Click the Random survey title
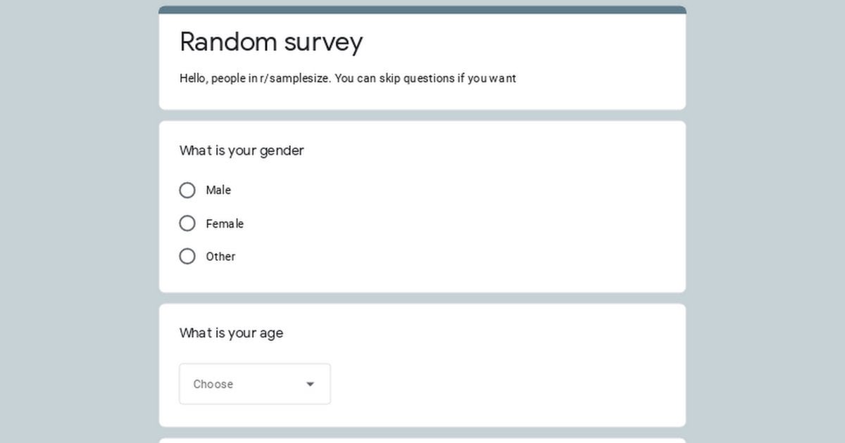 point(271,42)
